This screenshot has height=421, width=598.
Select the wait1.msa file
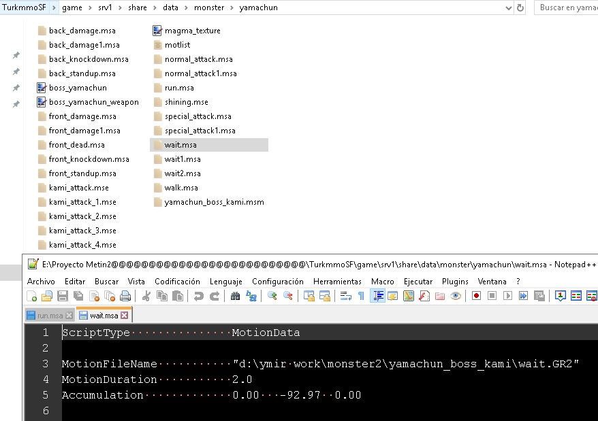pos(177,159)
